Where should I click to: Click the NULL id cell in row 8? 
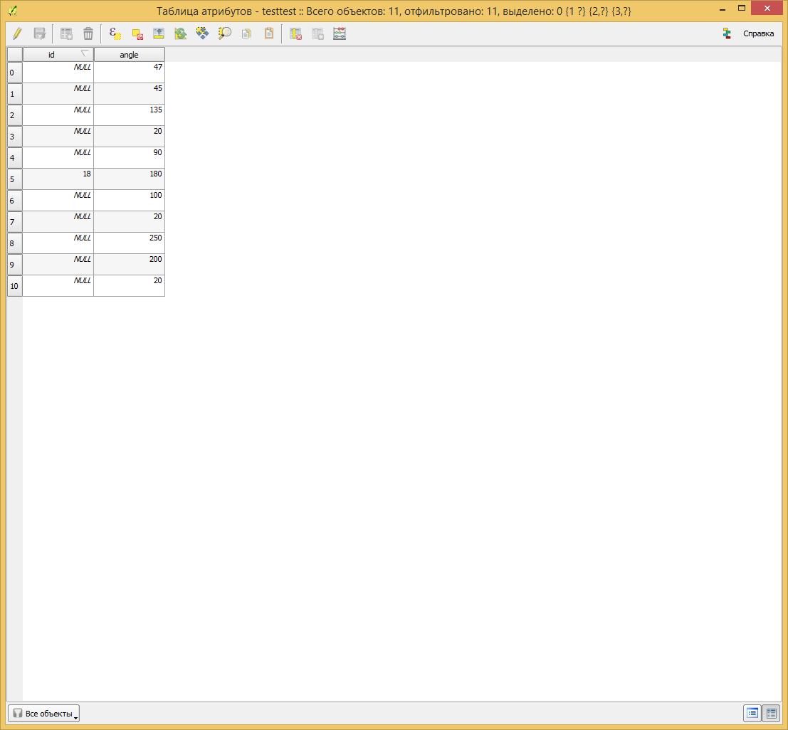58,243
